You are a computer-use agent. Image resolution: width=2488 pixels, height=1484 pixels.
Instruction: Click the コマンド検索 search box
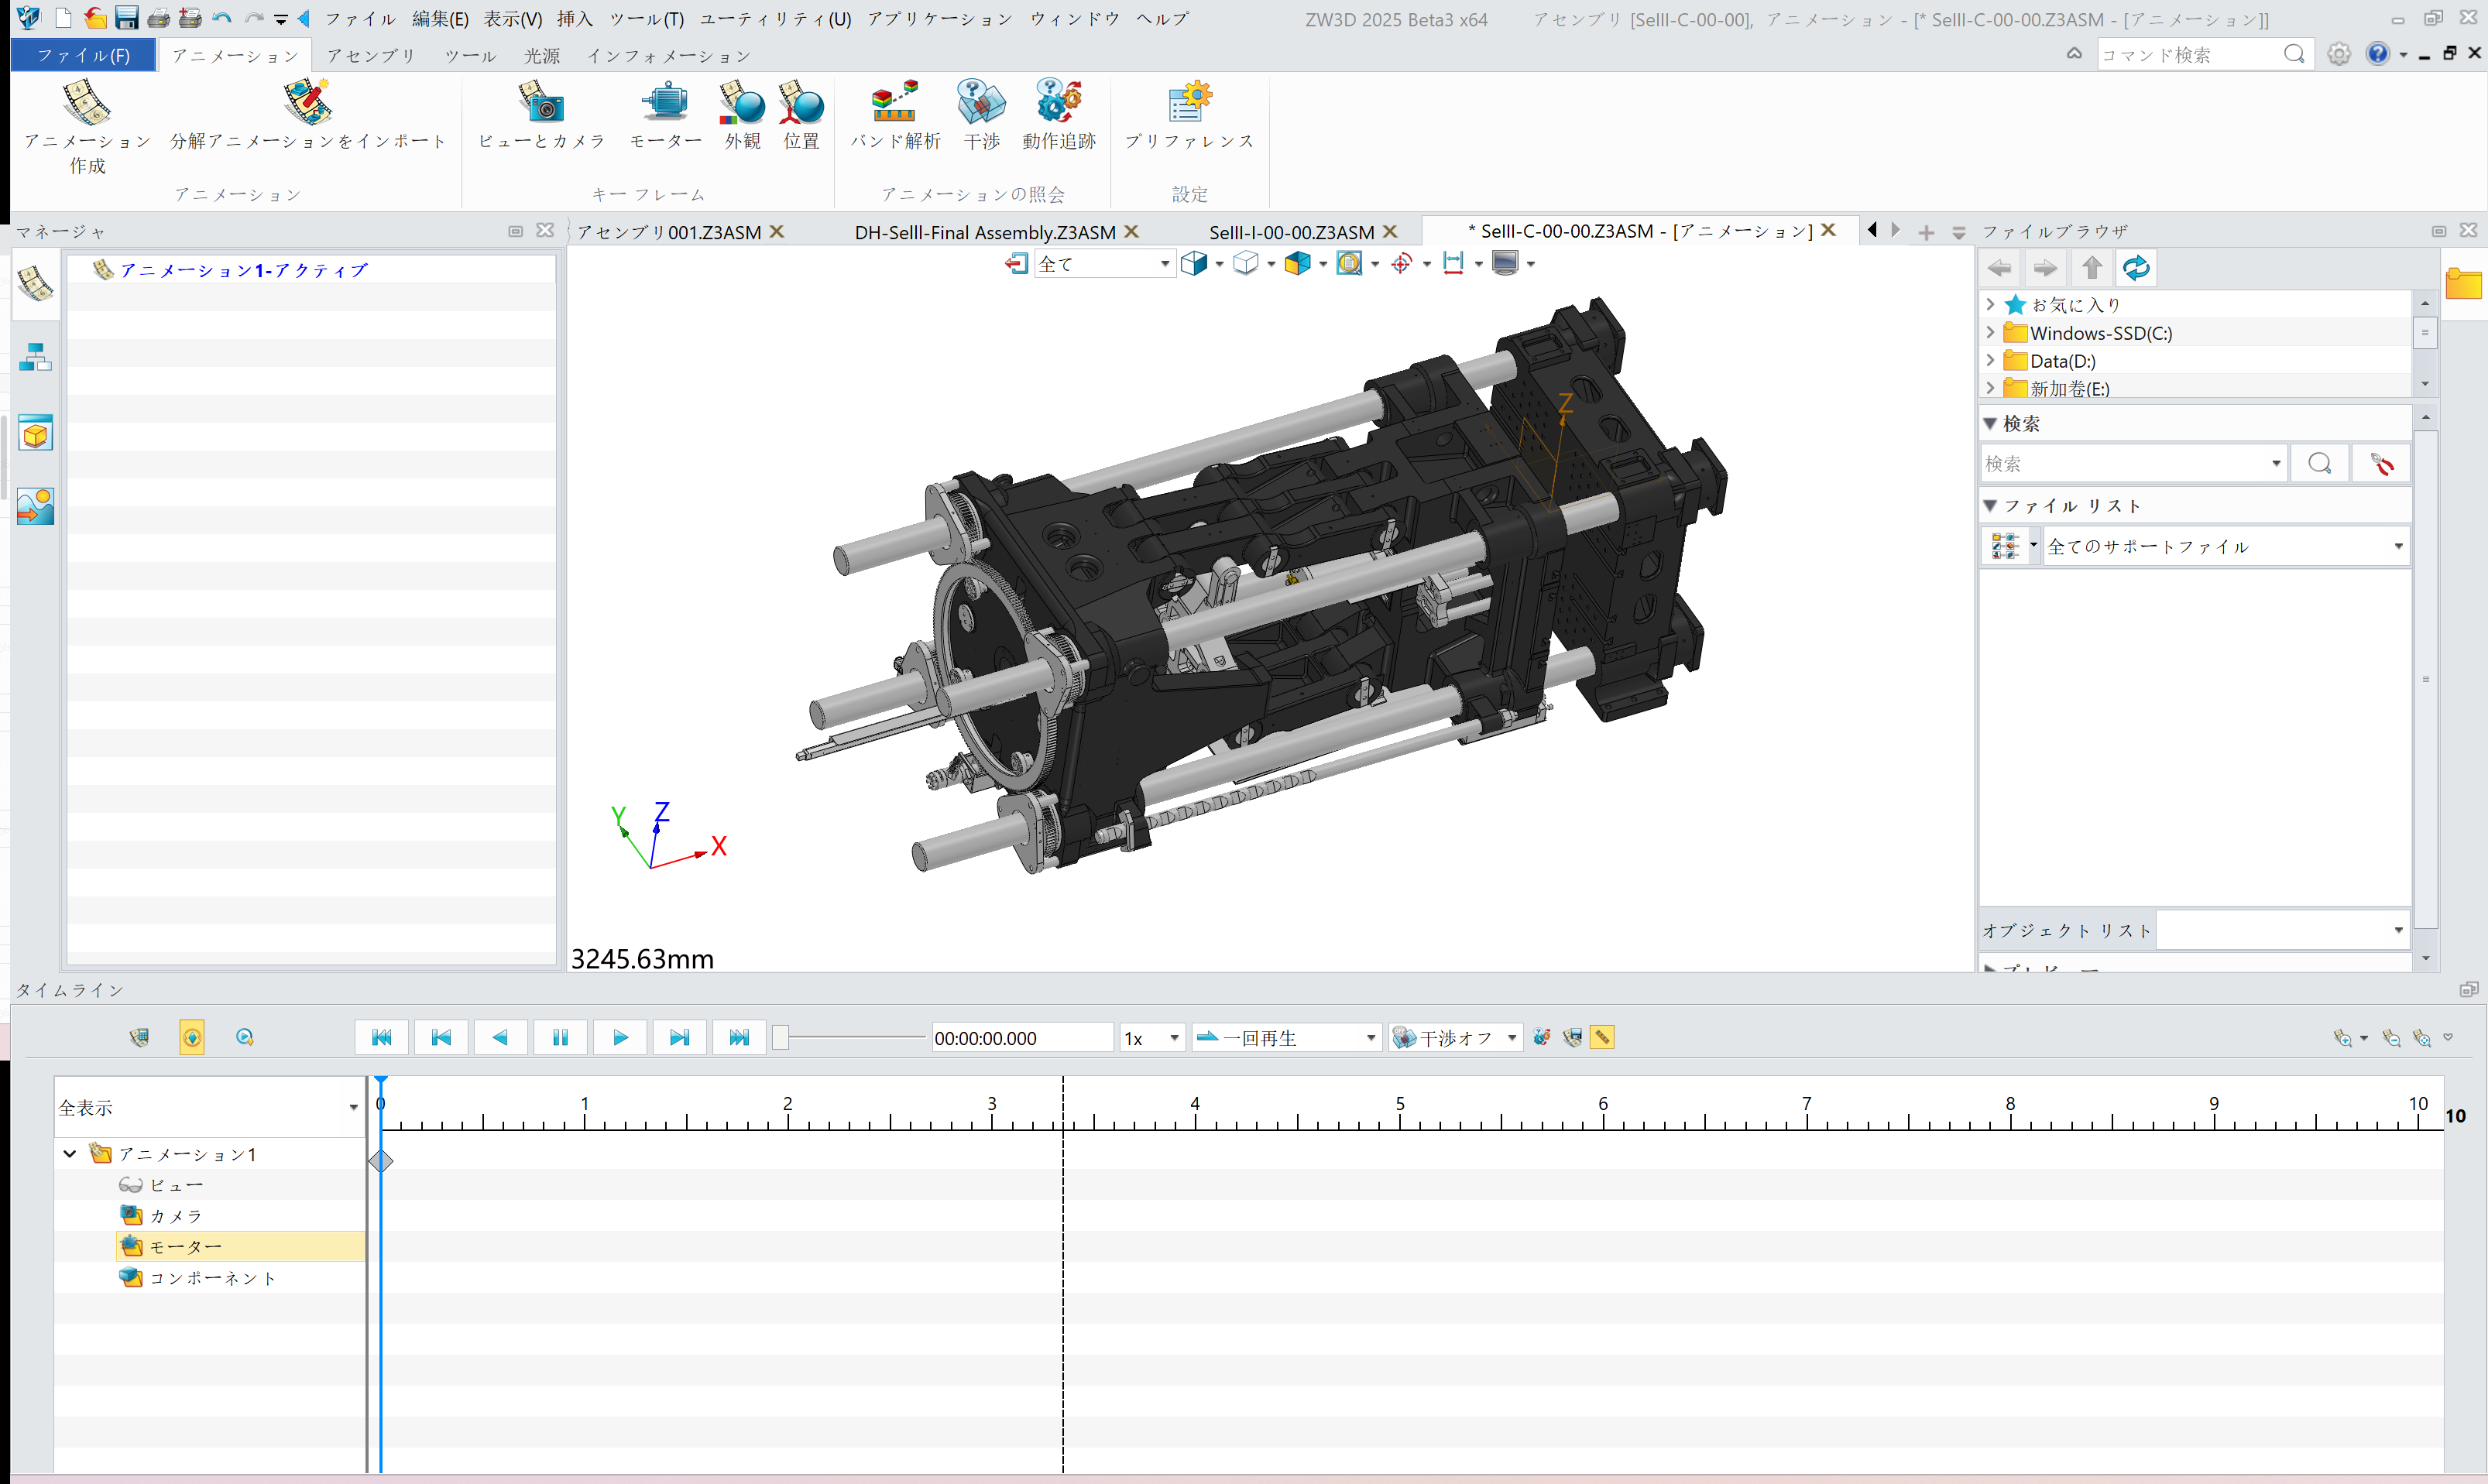pyautogui.click(x=2190, y=55)
